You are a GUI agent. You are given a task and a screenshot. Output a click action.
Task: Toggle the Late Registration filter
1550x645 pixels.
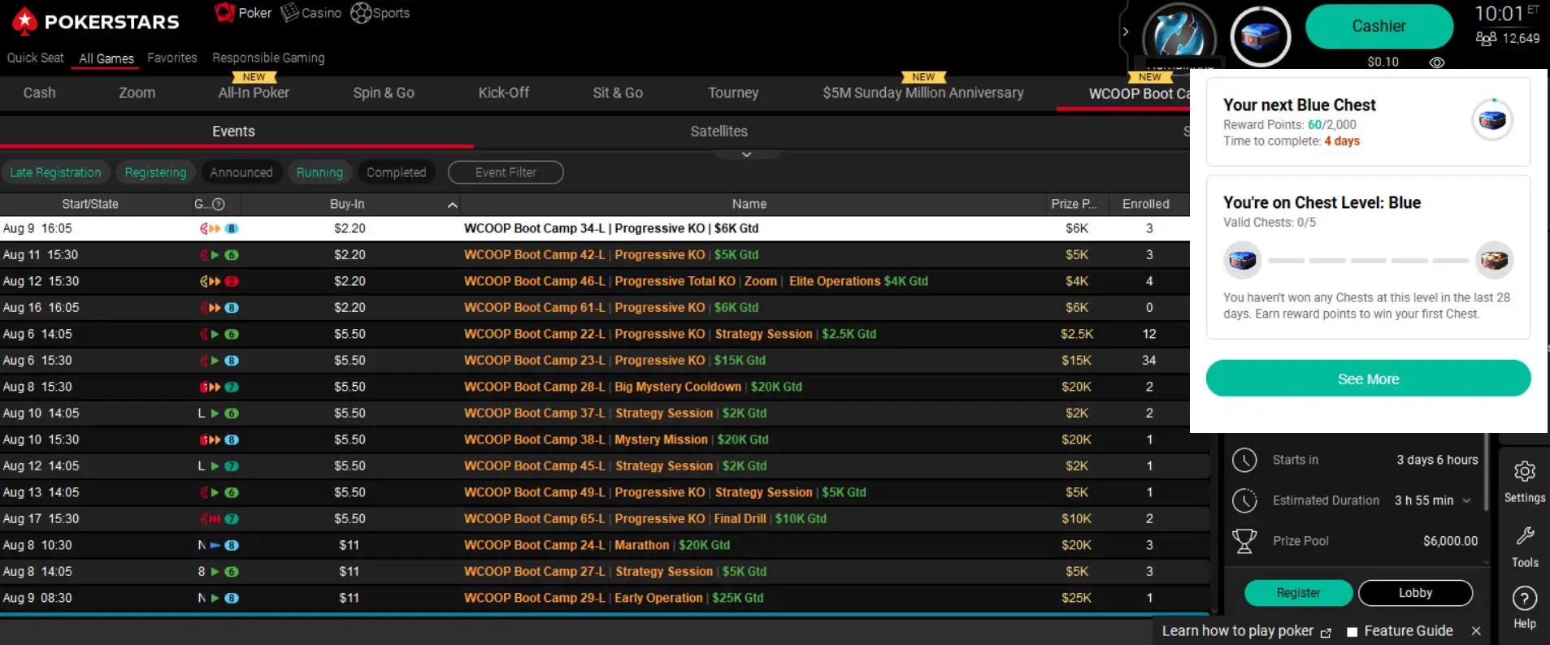[55, 172]
